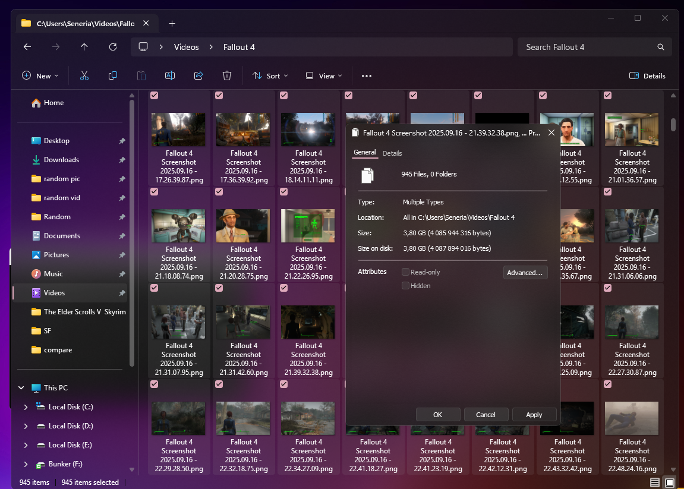The image size is (684, 489).
Task: Uncheck the 21.18.08.74.png file checkbox
Action: point(154,191)
